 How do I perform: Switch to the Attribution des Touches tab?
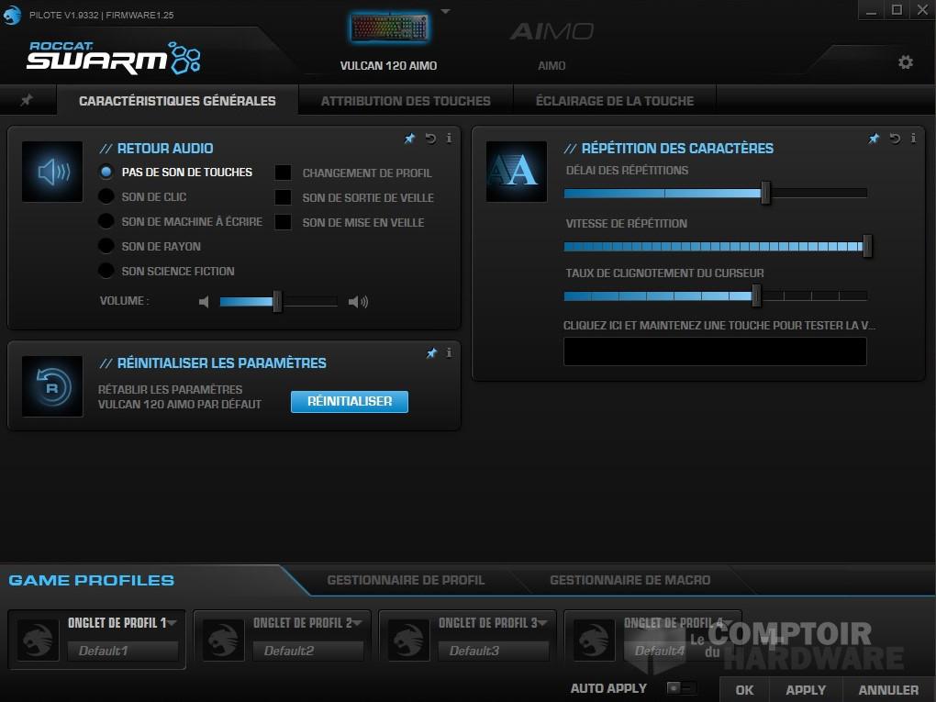tap(406, 101)
